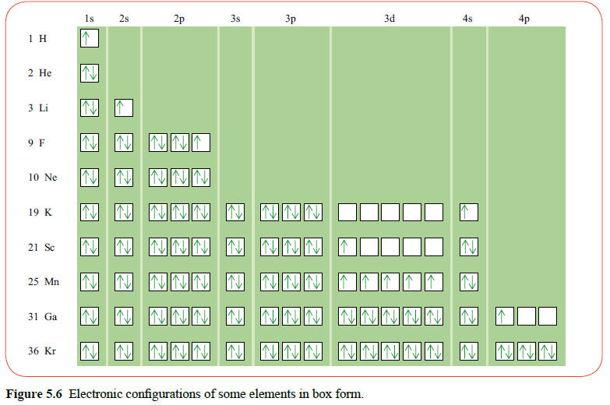The width and height of the screenshot is (610, 405).
Task: Select the '9 F' row label
Action: coord(36,143)
